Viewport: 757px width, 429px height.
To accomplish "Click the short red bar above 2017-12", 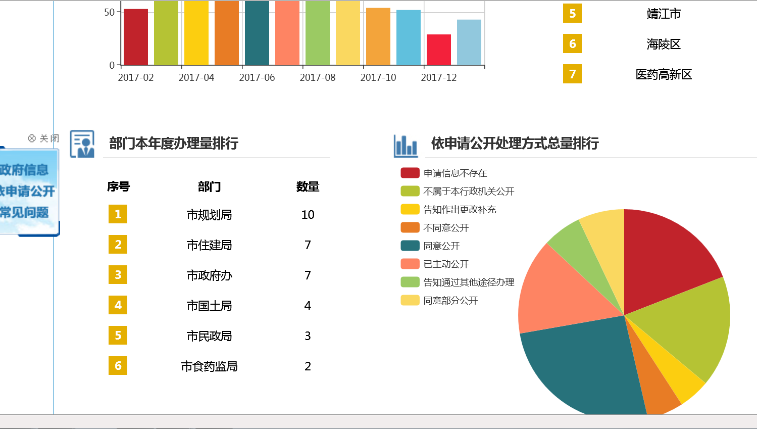I will pos(438,50).
